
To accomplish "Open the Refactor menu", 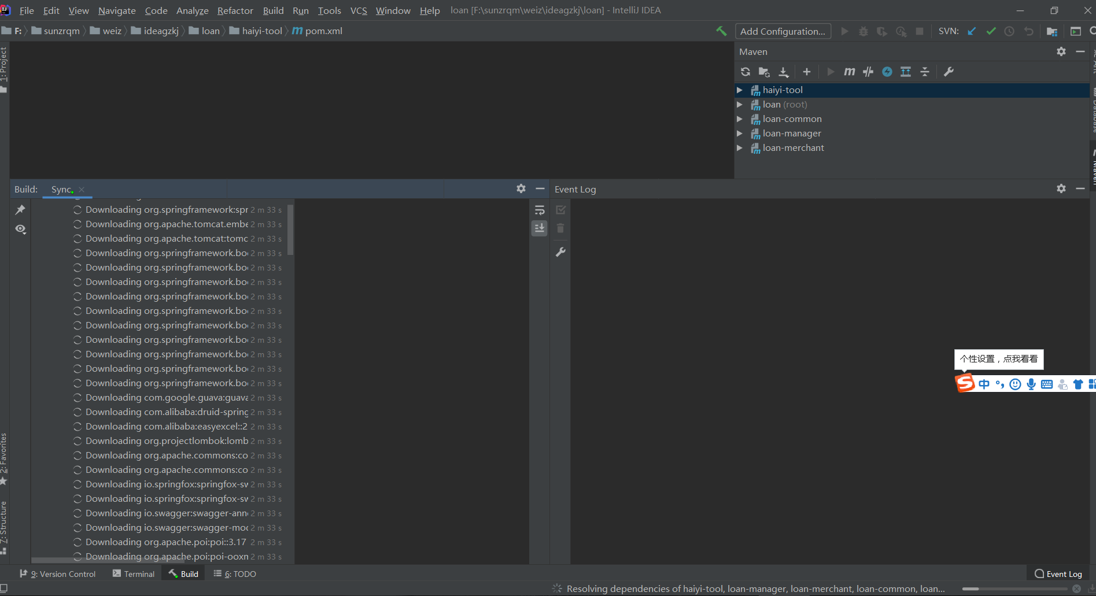I will coord(235,10).
